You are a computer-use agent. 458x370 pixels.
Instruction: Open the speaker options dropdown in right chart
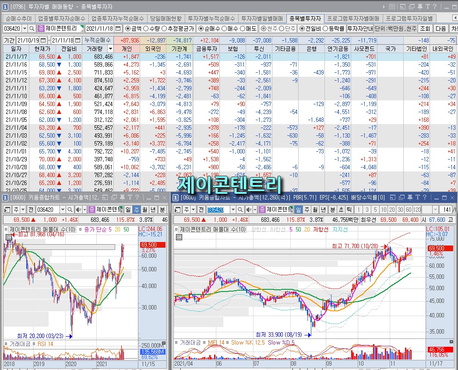(x=255, y=210)
